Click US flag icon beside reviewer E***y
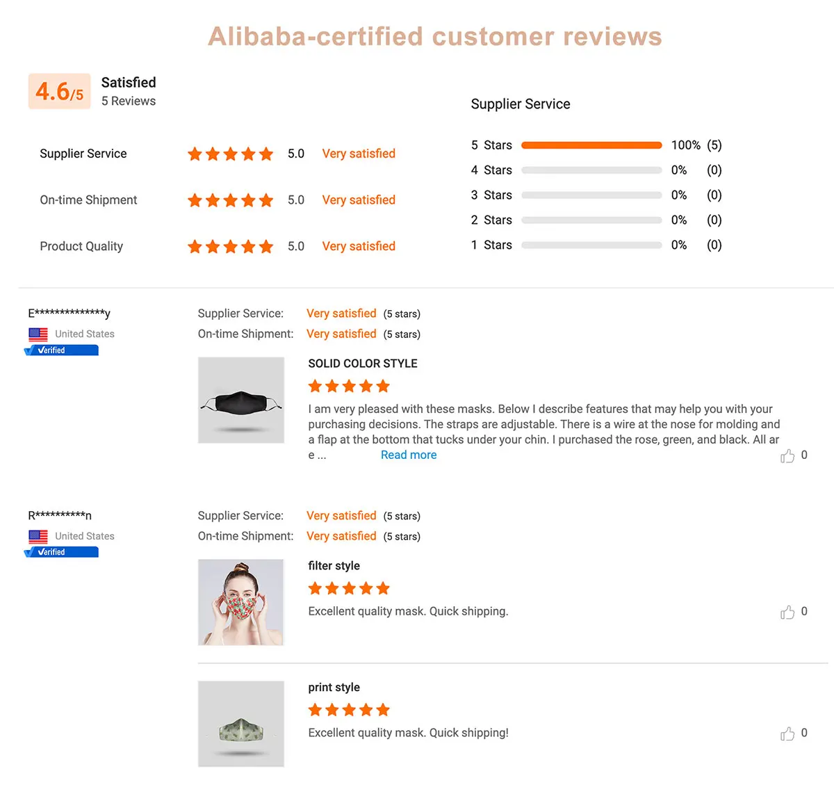This screenshot has width=834, height=785. click(x=38, y=334)
